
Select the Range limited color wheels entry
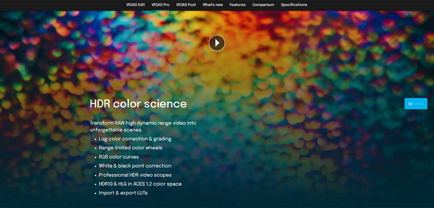tap(130, 148)
